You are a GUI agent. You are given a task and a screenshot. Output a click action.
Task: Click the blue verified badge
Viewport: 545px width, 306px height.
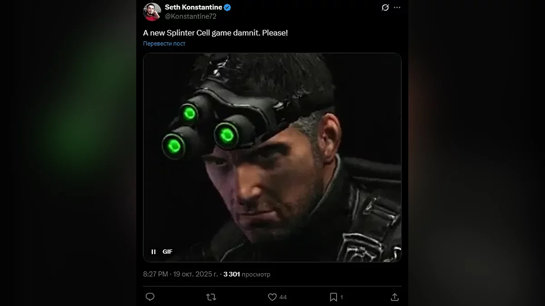(x=228, y=7)
